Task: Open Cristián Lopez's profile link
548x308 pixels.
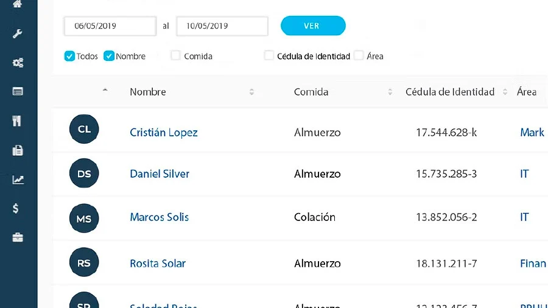Action: (164, 133)
